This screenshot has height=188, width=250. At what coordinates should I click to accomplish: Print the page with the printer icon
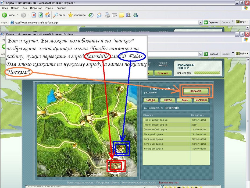108,15
